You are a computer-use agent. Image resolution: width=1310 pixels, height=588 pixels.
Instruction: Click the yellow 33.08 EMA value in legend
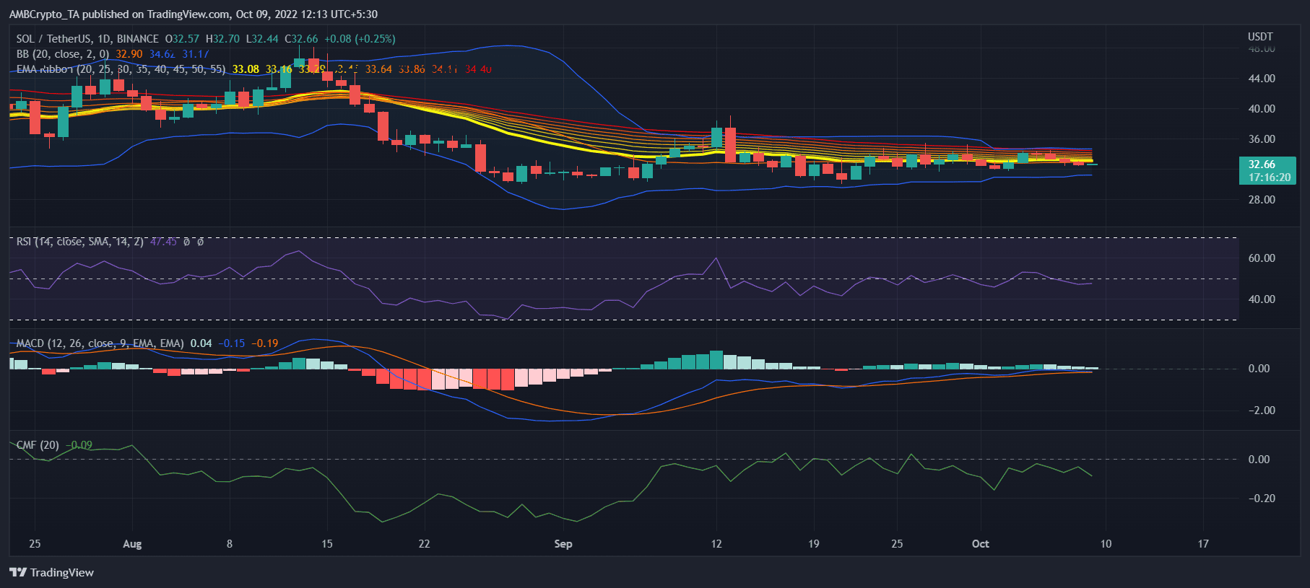pyautogui.click(x=246, y=69)
